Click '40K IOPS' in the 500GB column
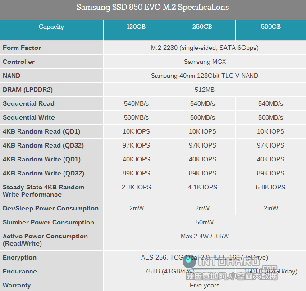 click(x=270, y=159)
